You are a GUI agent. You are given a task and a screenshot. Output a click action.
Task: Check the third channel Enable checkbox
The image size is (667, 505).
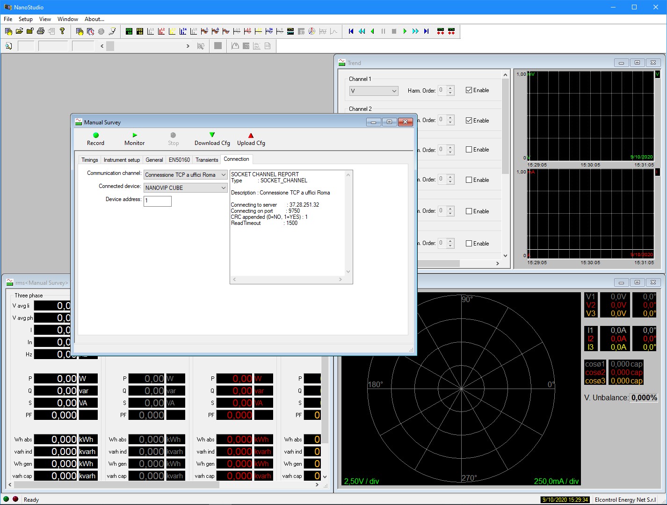pyautogui.click(x=469, y=150)
